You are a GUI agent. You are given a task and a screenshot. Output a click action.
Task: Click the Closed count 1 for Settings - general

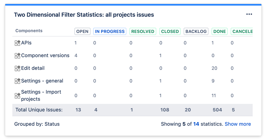point(161,81)
